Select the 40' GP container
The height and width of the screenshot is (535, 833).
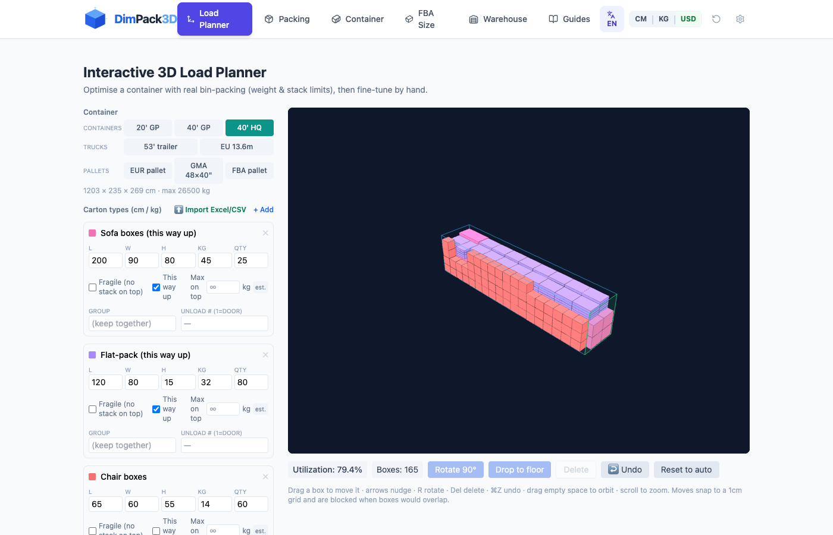pos(199,128)
